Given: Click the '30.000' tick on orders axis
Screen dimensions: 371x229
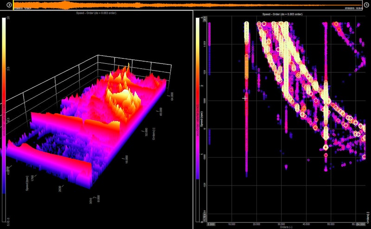Looking at the screenshot, I should [281, 224].
